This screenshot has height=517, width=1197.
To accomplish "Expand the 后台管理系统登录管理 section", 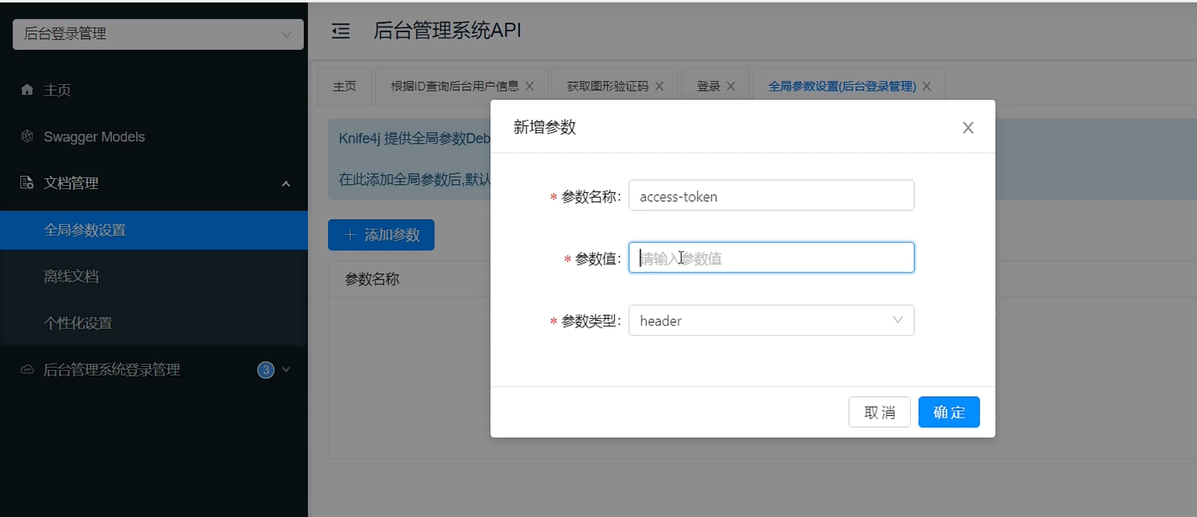I will click(x=286, y=370).
